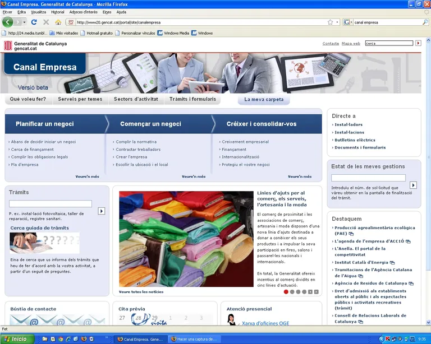Click the Generalitat de Catalunya logo
431x344 pixels.
click(35, 46)
